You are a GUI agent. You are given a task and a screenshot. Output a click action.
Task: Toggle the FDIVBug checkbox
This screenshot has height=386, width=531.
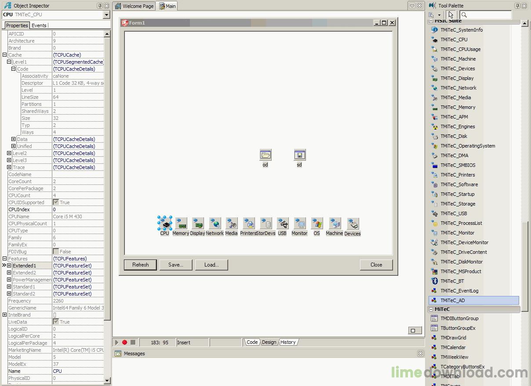tap(56, 252)
